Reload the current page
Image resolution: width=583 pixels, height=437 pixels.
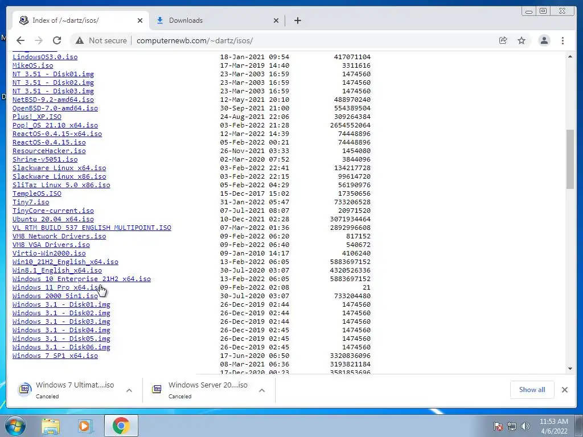(57, 40)
